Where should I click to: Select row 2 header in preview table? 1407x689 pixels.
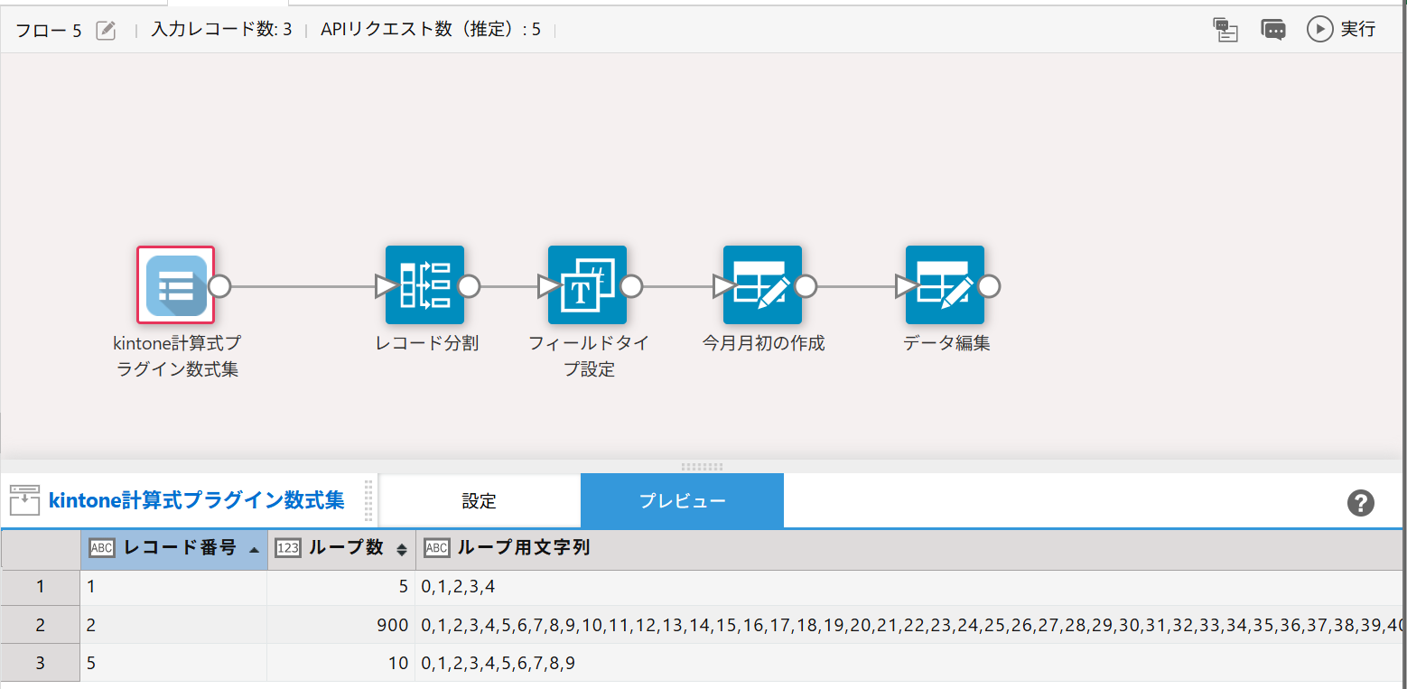40,625
